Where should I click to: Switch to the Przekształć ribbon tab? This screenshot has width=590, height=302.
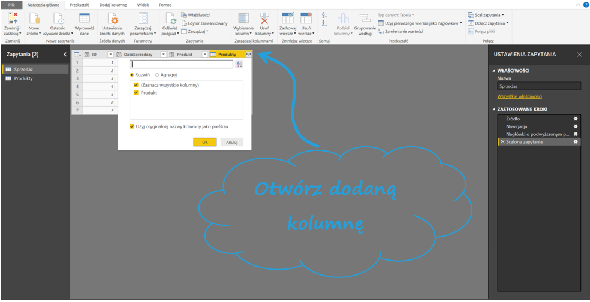(x=79, y=4)
